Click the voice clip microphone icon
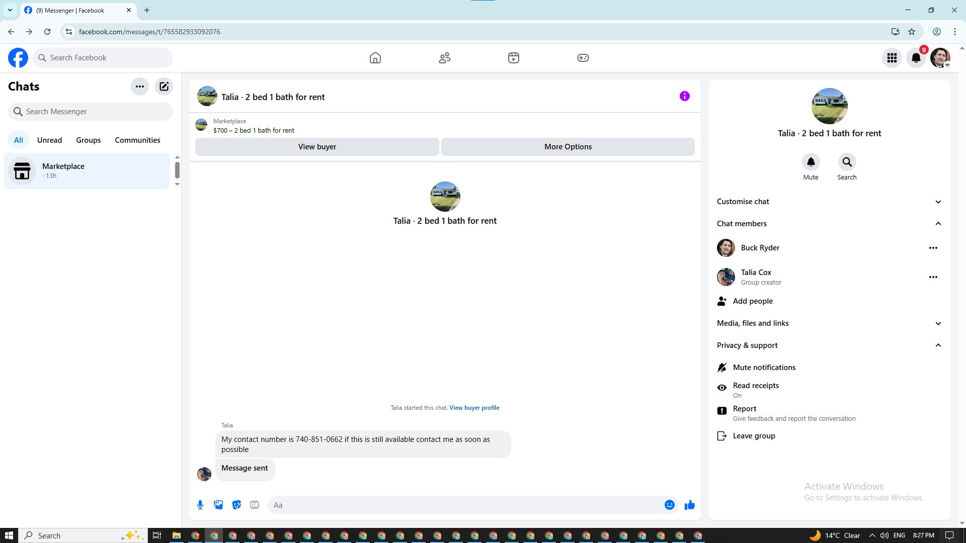The width and height of the screenshot is (966, 543). (200, 505)
